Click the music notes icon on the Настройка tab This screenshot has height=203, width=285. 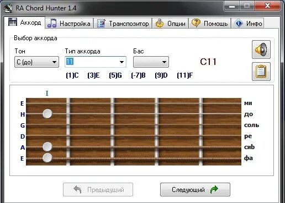(52, 23)
